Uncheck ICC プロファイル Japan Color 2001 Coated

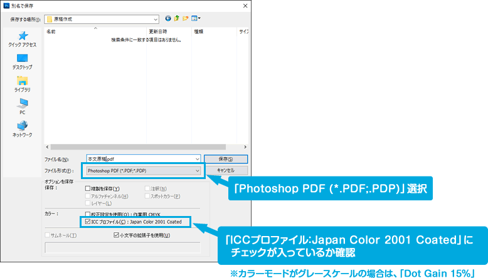(88, 221)
